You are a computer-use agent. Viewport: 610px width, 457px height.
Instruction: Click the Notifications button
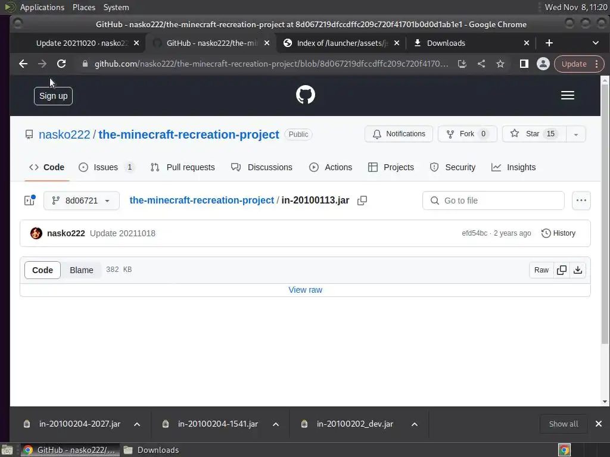click(399, 134)
